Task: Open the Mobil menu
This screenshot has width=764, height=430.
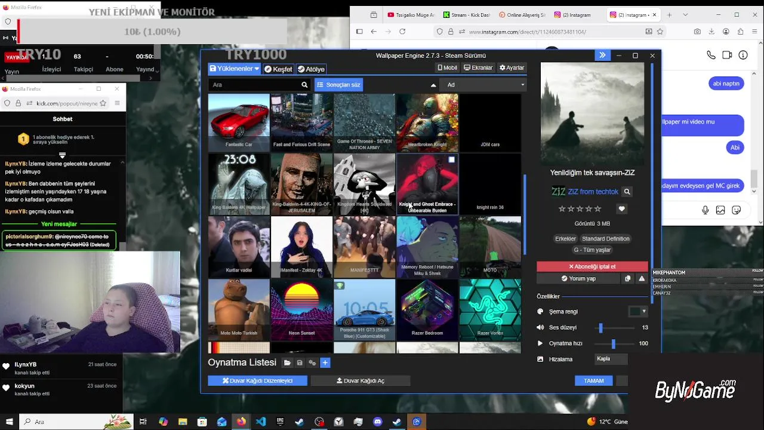Action: [447, 67]
